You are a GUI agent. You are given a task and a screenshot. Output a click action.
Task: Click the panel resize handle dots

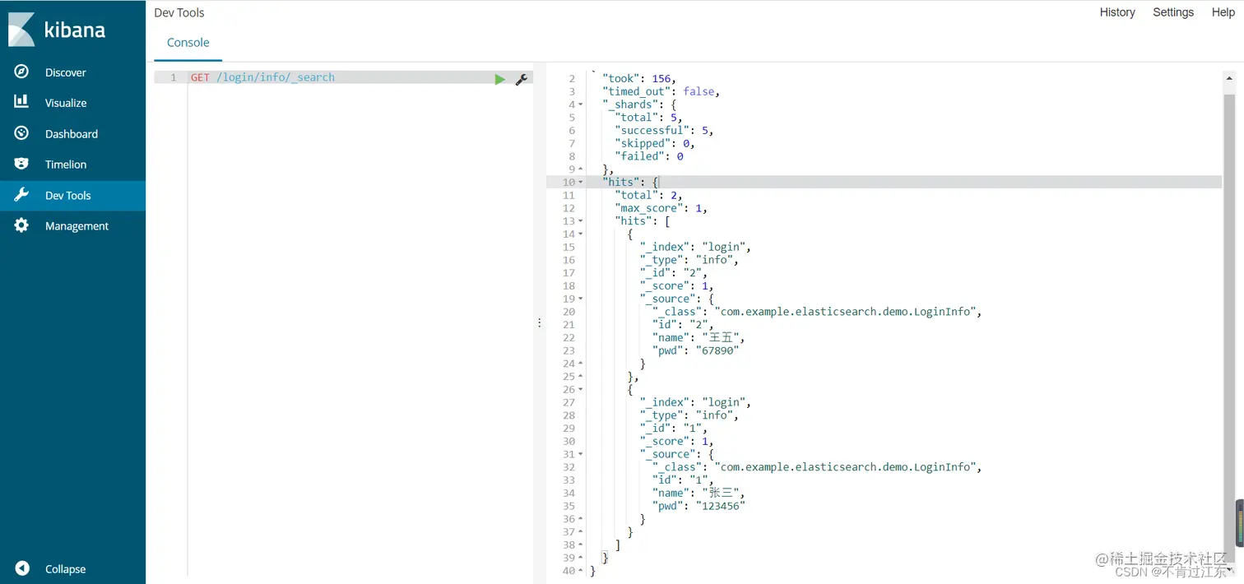coord(540,322)
